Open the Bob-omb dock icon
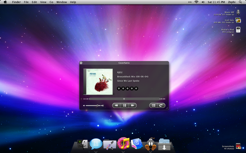246x153 pixels. pyautogui.click(x=151, y=144)
